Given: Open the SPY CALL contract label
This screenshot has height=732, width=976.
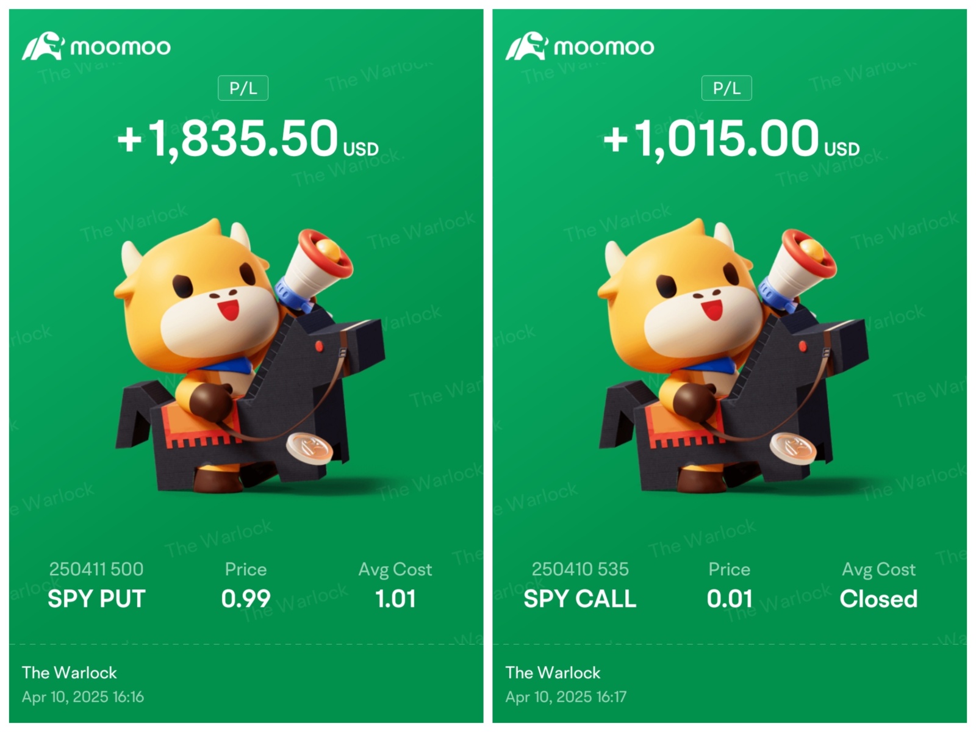Looking at the screenshot, I should click(x=580, y=599).
